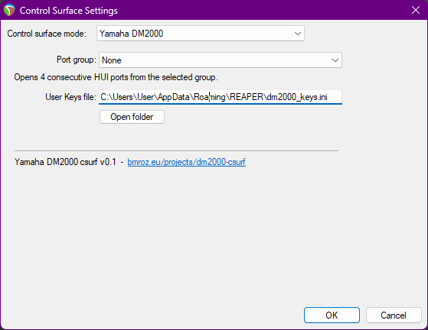Confirm settings with the OK button
Viewport: 428px width, 330px height.
[x=332, y=315]
